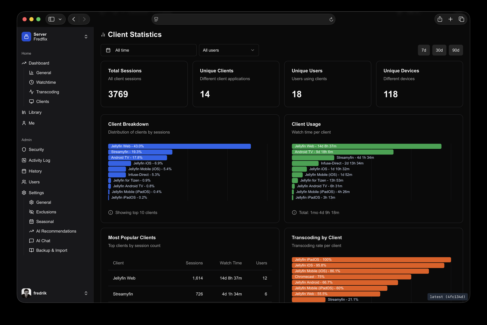Image resolution: width=487 pixels, height=325 pixels.
Task: Open the Dashboard section in sidebar
Action: tap(39, 63)
